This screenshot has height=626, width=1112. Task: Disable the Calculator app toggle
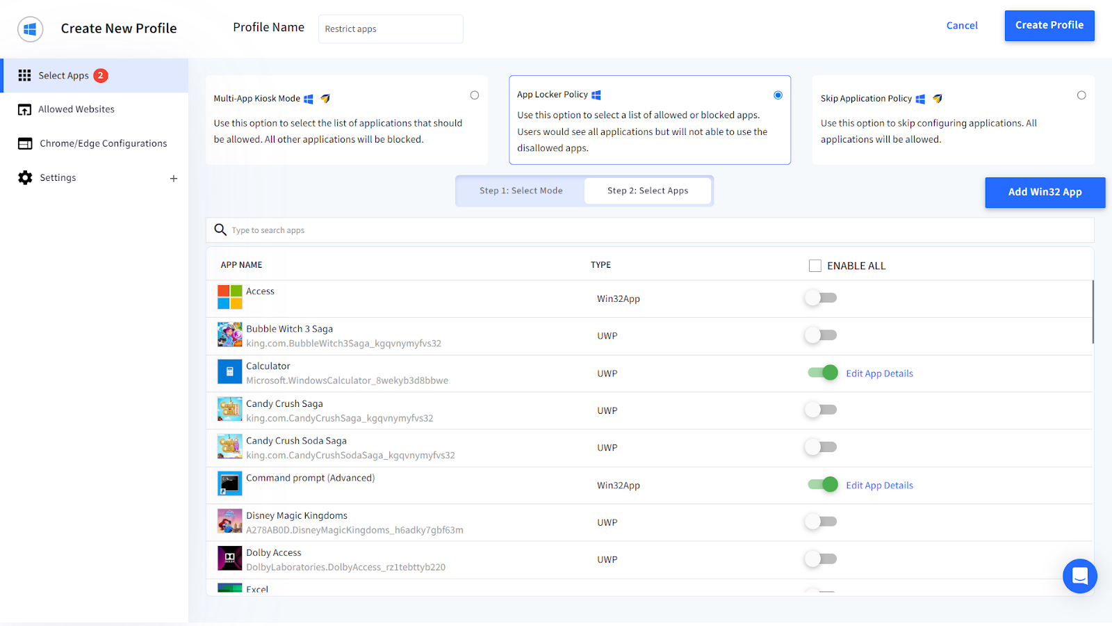(821, 373)
